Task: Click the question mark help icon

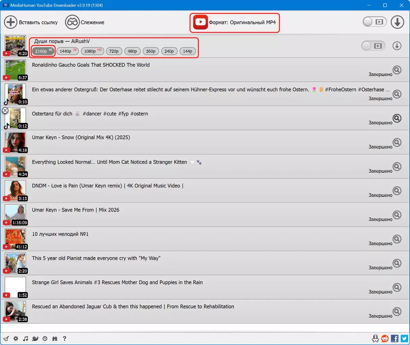Action: (x=65, y=339)
